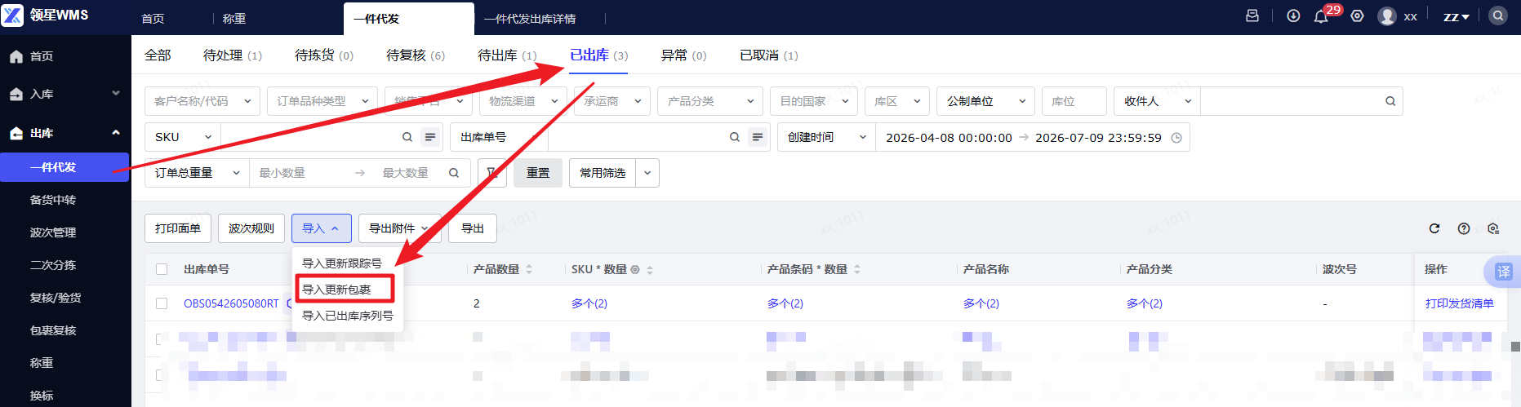The image size is (1521, 407).
Task: Open order link OBS0542605080RT
Action: (231, 303)
